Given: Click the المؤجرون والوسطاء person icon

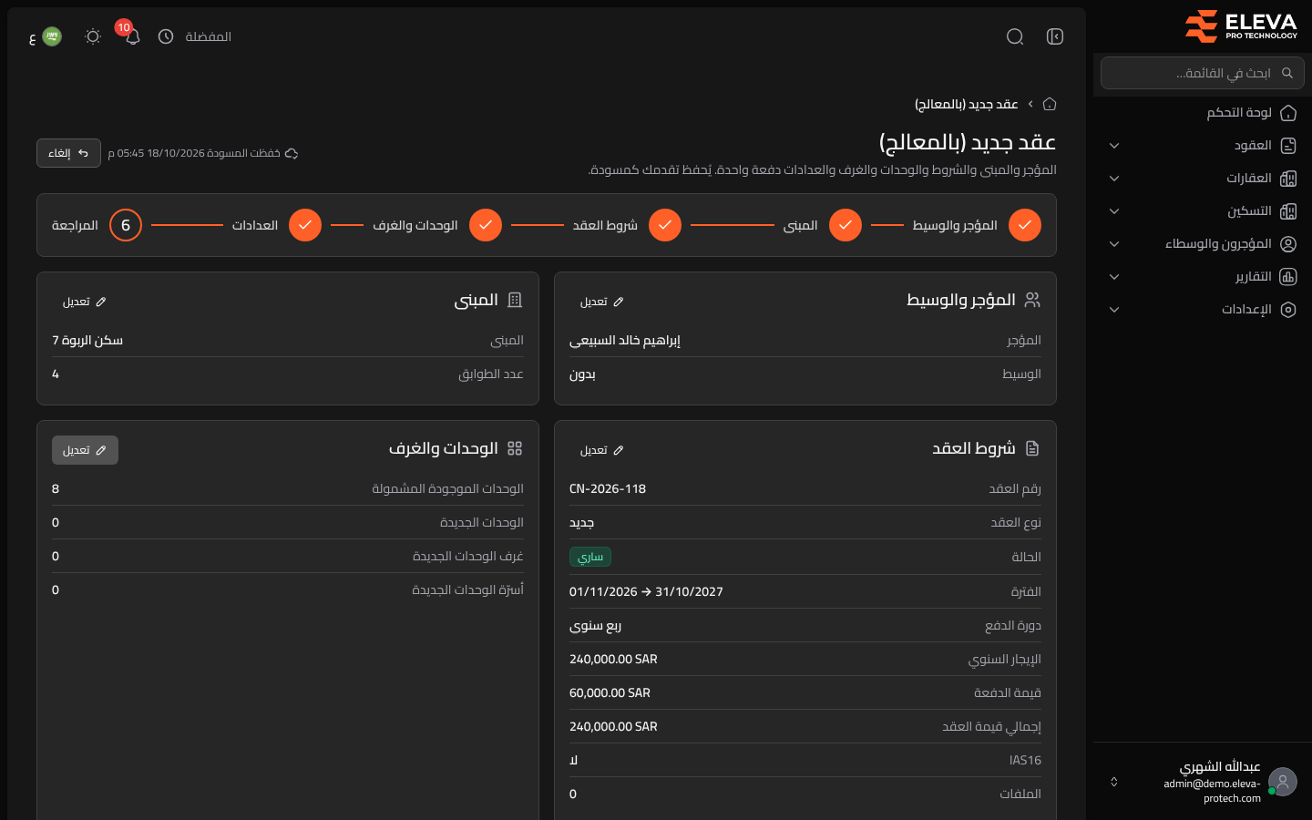Looking at the screenshot, I should [1288, 244].
